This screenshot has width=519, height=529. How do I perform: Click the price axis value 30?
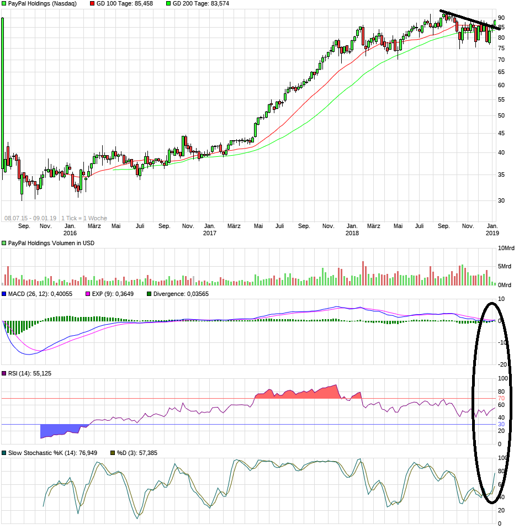click(501, 201)
